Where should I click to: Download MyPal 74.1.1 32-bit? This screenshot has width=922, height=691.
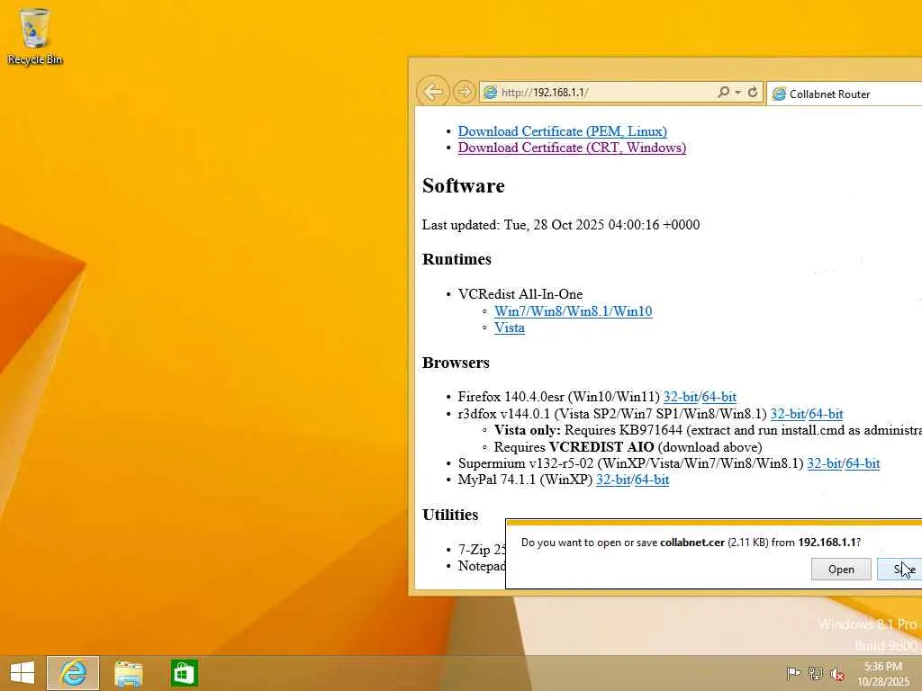coord(614,480)
